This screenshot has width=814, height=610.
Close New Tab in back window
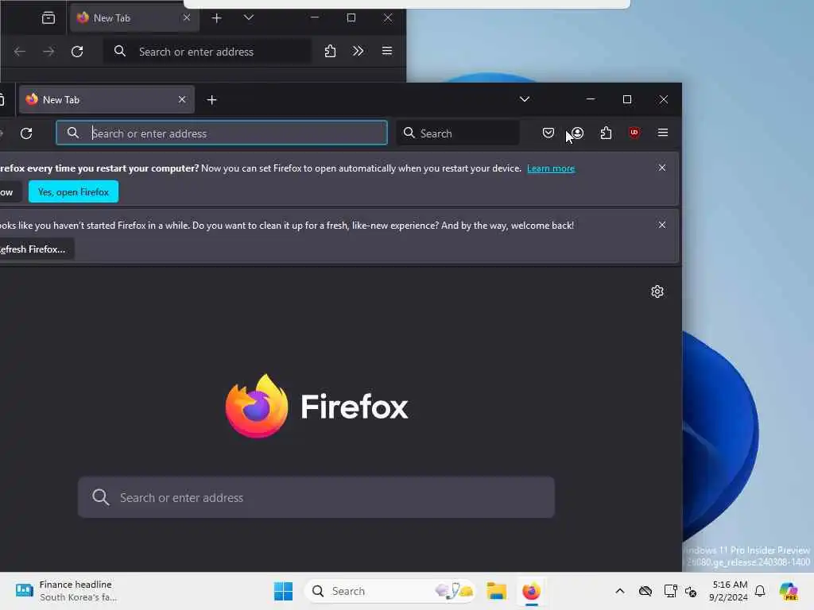(186, 17)
